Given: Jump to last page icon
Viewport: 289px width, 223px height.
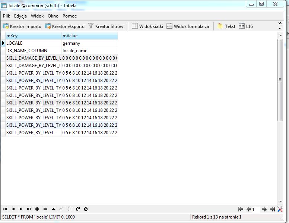Looking at the screenshot, I should pos(272,209).
